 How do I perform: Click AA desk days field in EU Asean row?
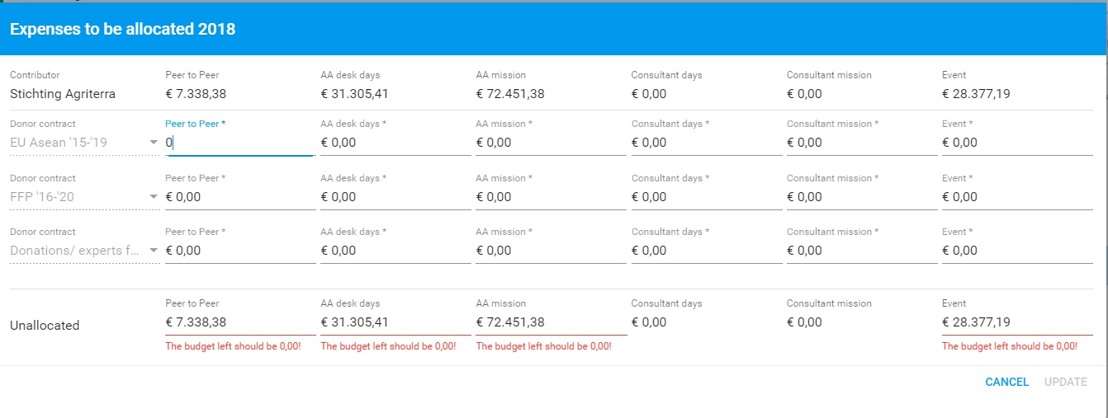tap(395, 143)
